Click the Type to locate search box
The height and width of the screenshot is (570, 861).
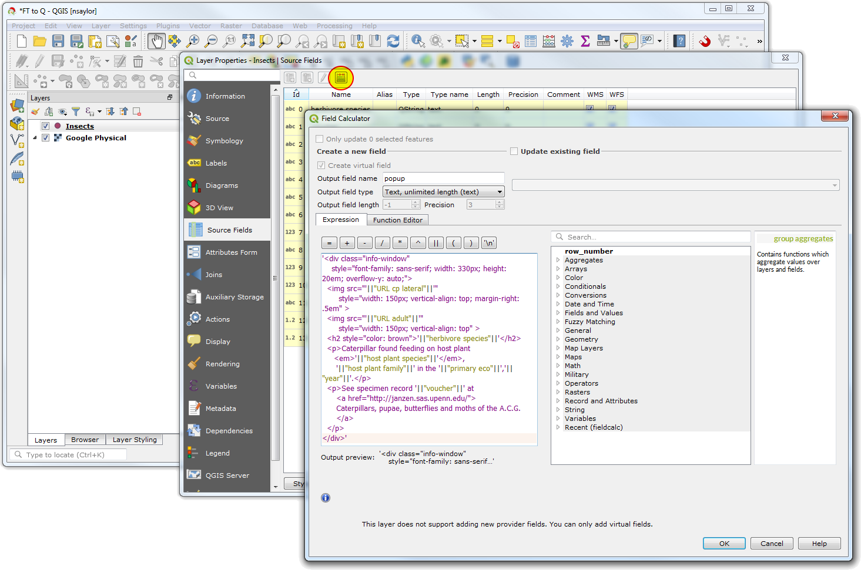click(68, 454)
